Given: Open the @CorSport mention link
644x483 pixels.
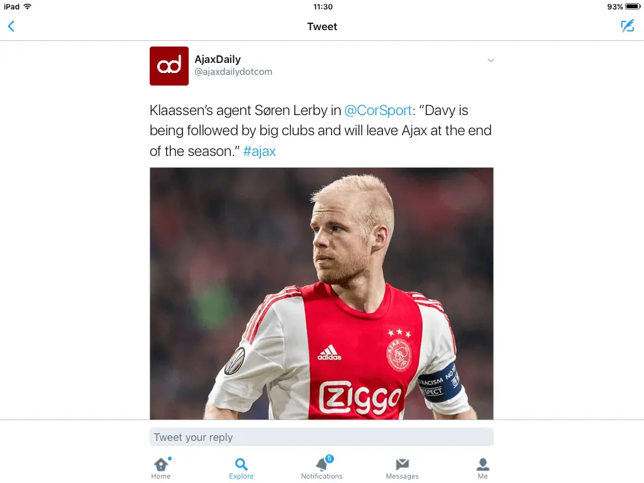Looking at the screenshot, I should click(377, 111).
